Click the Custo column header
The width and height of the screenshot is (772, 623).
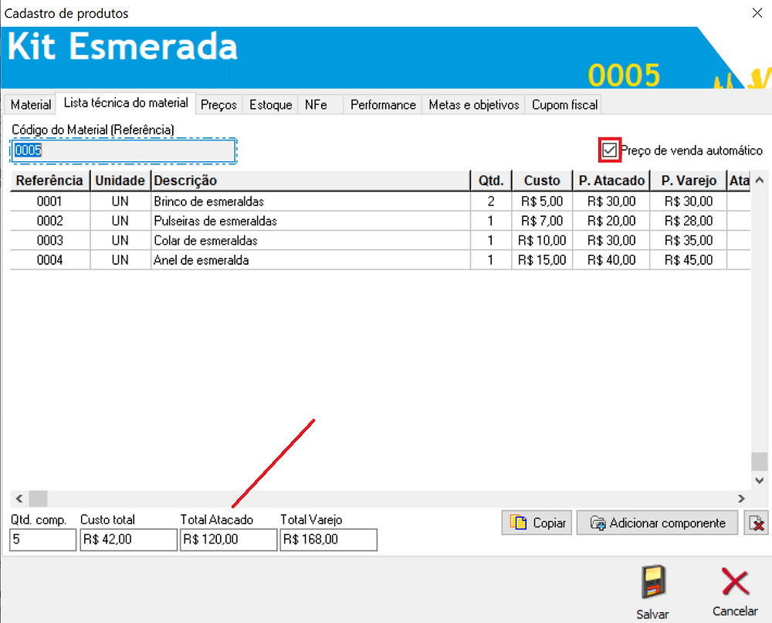[542, 181]
